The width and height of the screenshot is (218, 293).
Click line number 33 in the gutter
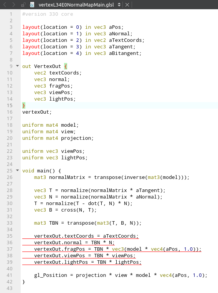click(10, 223)
